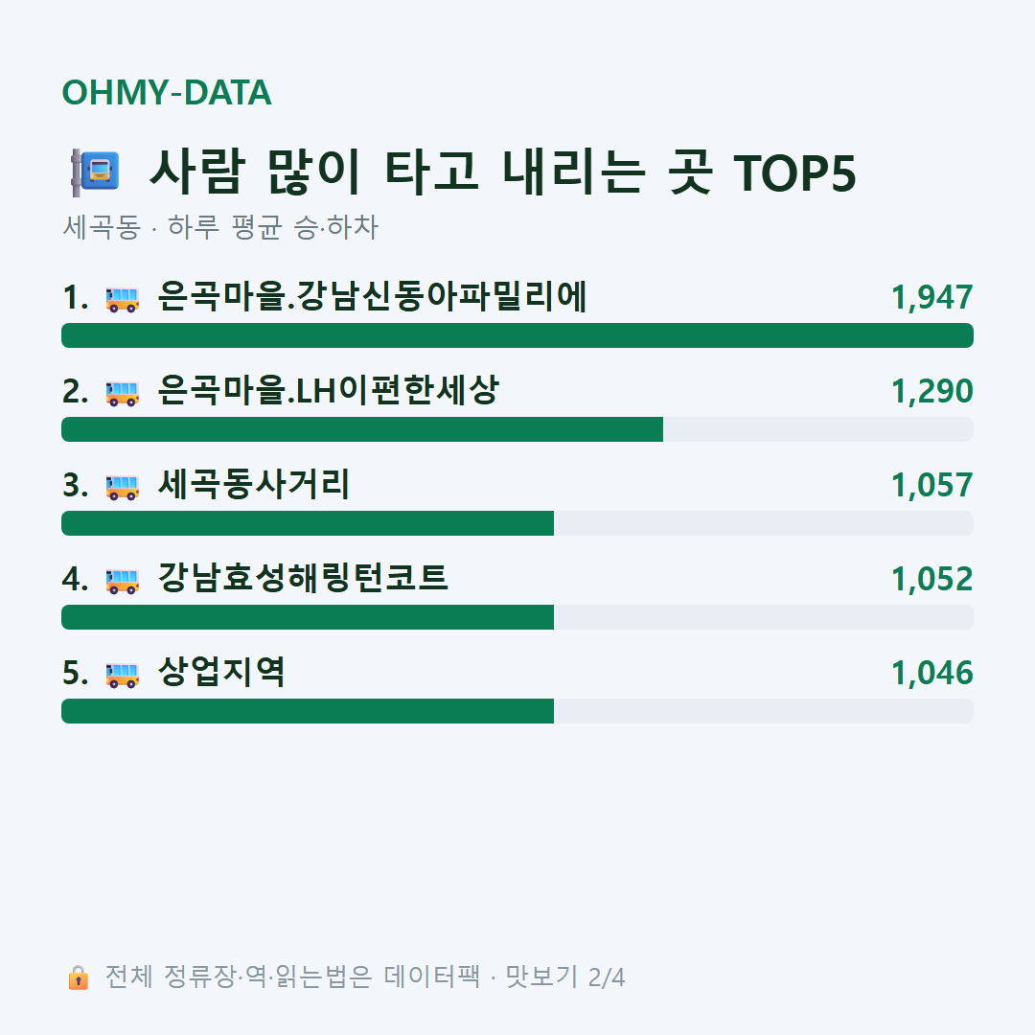Click the OHMY-DATA brand logo text
This screenshot has height=1035, width=1035.
[x=167, y=92]
